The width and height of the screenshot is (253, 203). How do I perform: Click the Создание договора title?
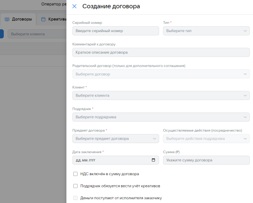111,6
